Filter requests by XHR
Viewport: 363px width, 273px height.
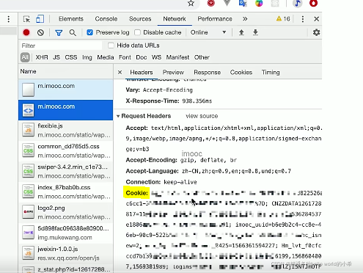(42, 57)
